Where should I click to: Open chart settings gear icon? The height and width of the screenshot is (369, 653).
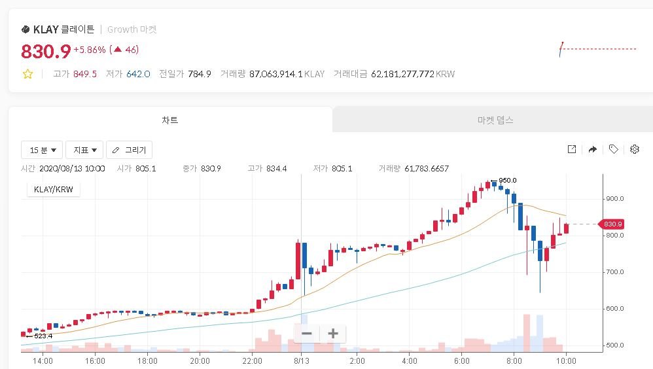[634, 149]
